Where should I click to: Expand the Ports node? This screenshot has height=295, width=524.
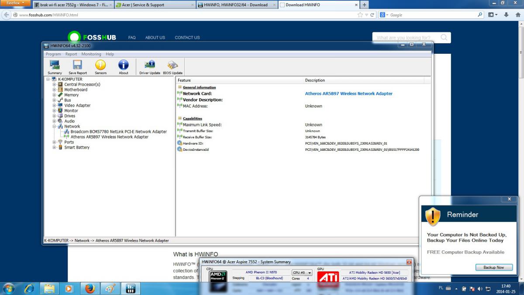click(55, 142)
